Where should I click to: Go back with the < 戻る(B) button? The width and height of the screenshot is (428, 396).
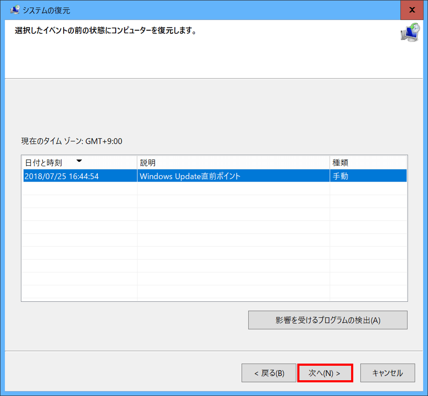point(269,373)
